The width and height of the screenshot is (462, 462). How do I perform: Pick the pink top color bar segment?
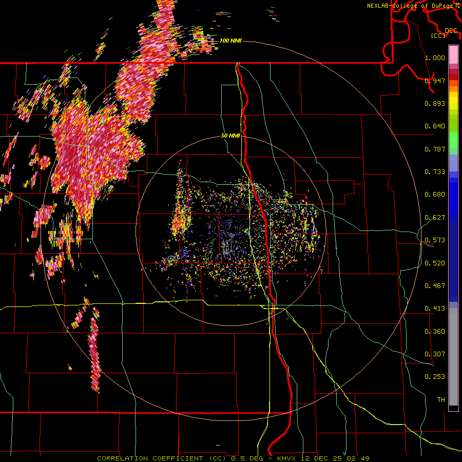(453, 54)
